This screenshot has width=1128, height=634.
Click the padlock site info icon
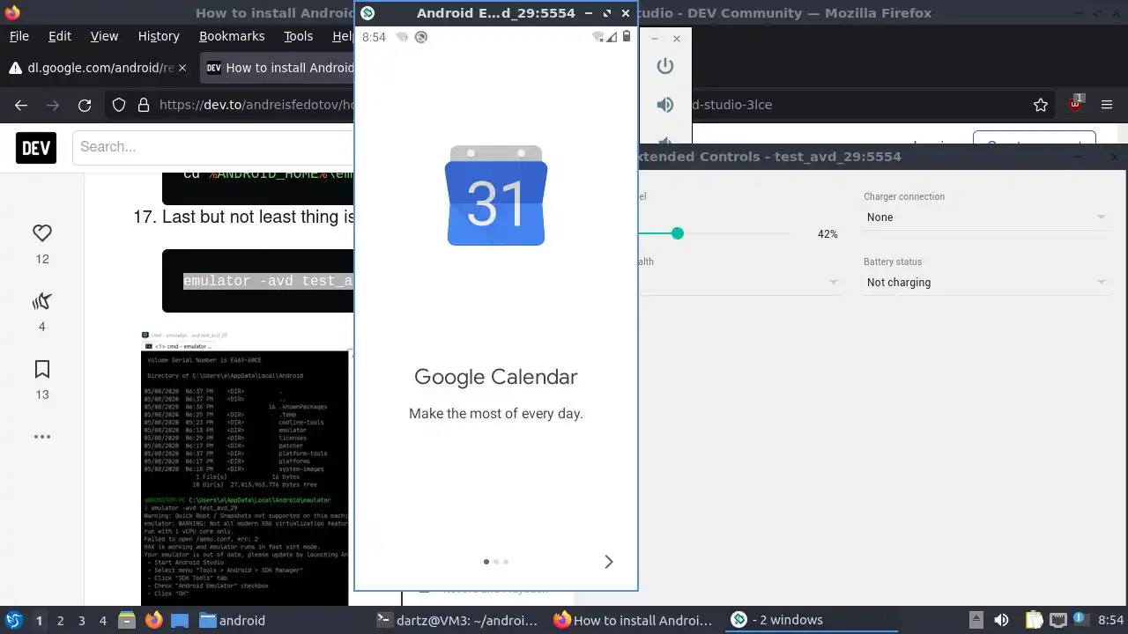coord(144,105)
